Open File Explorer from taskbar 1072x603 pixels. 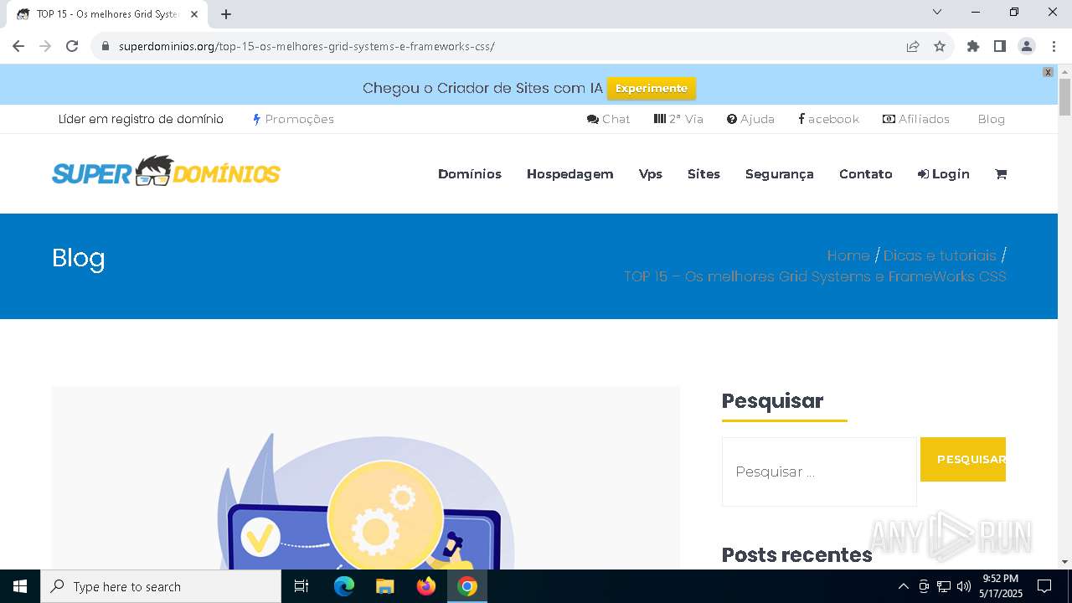tap(384, 586)
